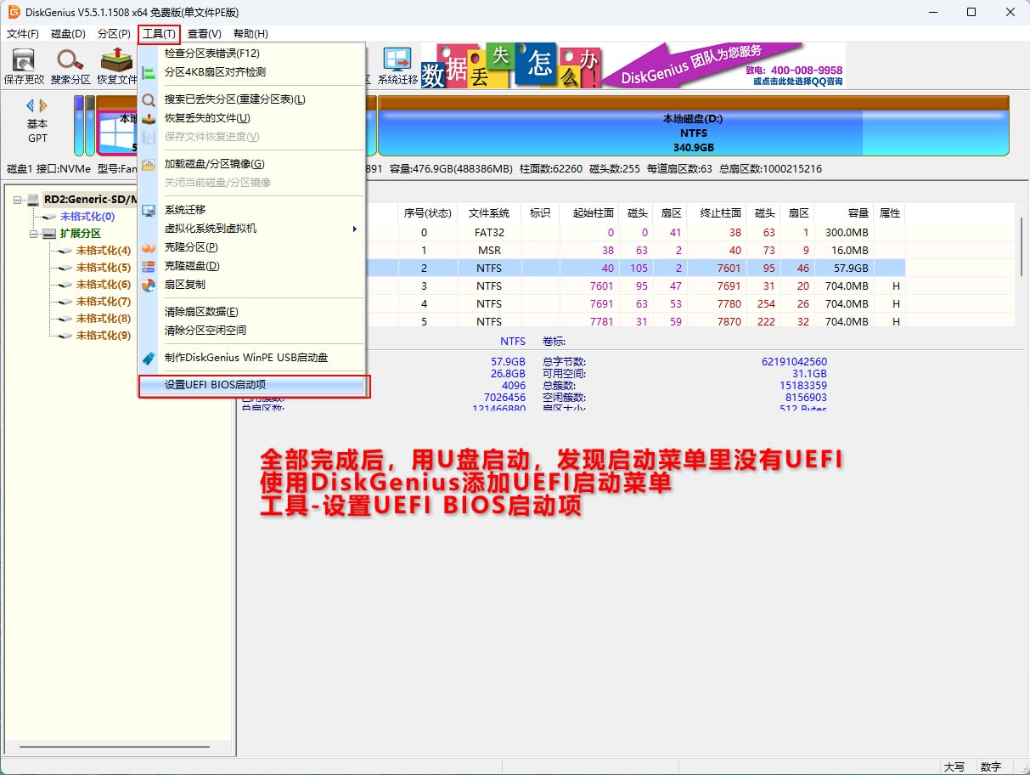Collapse the RD2:Generic-SD tree node
This screenshot has width=1030, height=775.
point(19,201)
